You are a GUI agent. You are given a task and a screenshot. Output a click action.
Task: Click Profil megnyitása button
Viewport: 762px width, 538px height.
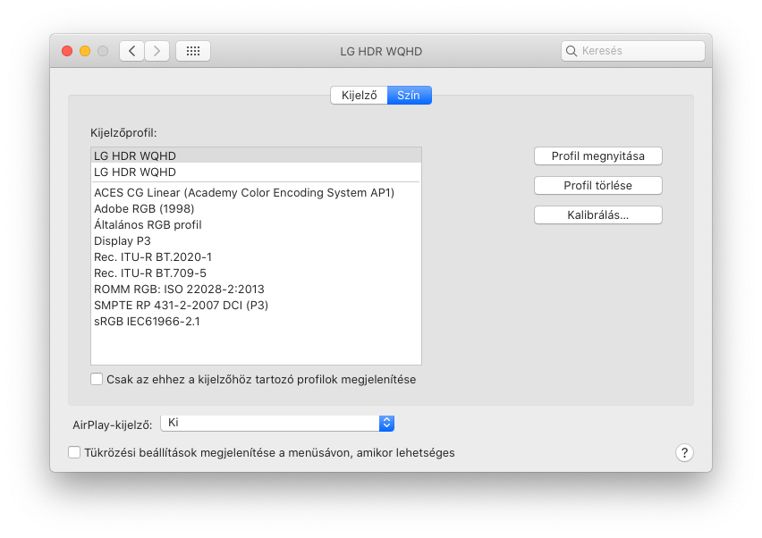click(x=597, y=156)
